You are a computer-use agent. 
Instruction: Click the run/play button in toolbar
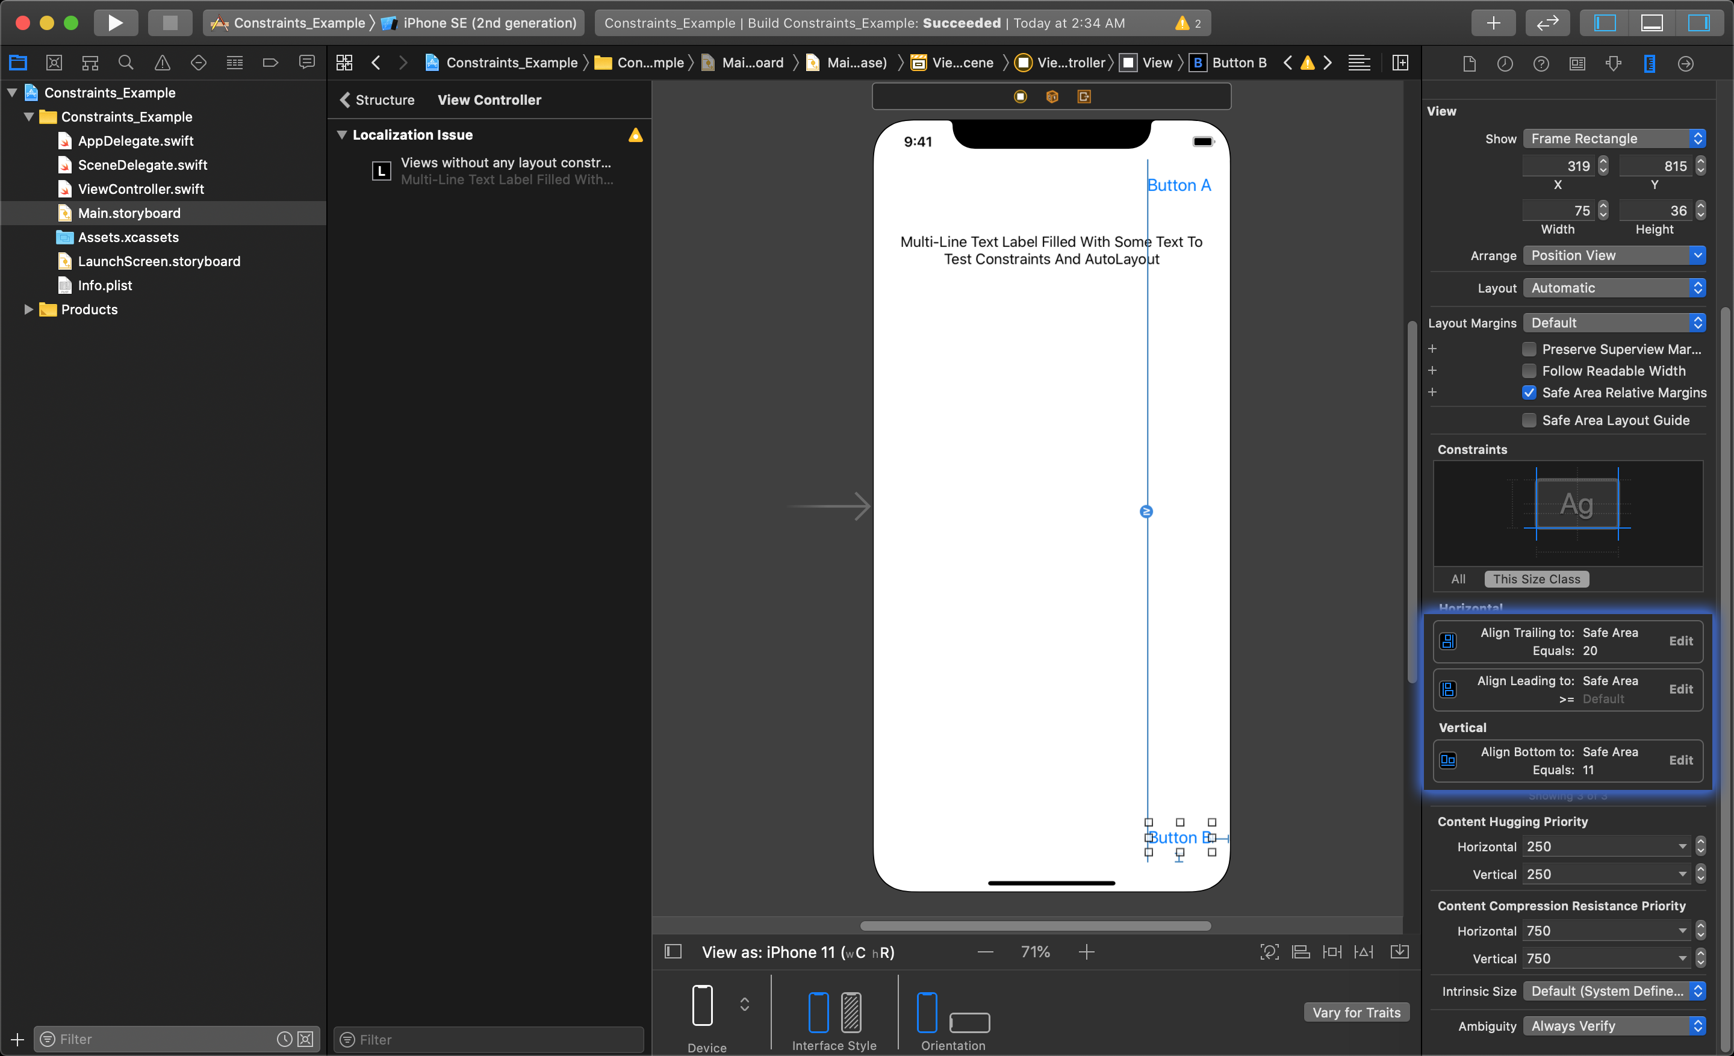tap(115, 21)
